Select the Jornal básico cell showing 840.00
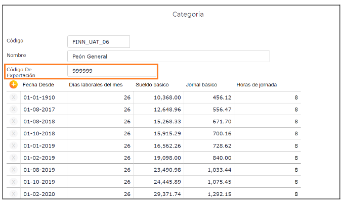Image resolution: width=343 pixels, height=203 pixels. click(x=209, y=158)
